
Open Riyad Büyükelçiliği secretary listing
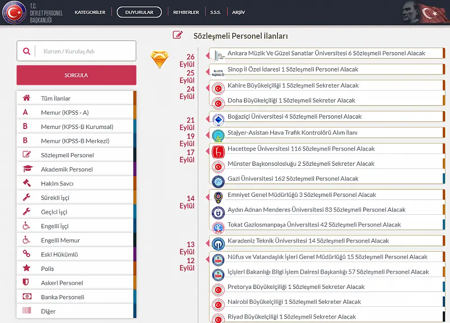point(327,317)
